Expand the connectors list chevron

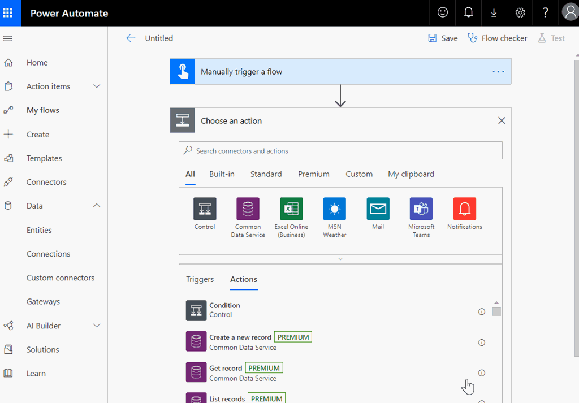coord(340,259)
